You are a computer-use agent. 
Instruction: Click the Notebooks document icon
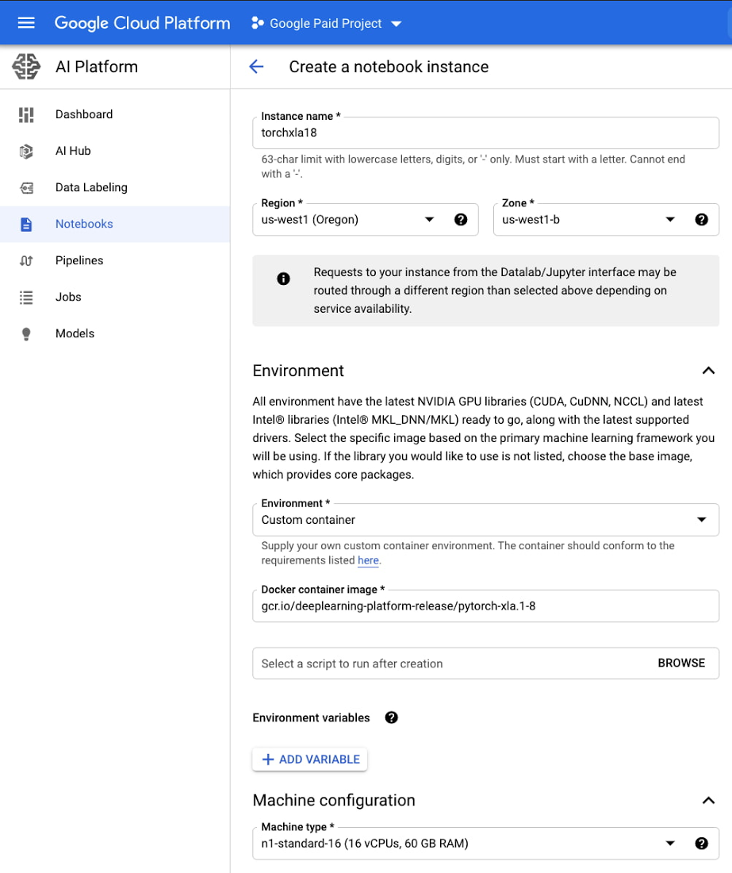point(26,225)
